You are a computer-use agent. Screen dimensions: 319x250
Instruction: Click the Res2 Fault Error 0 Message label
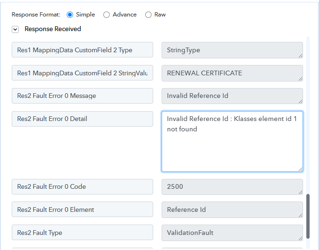coord(82,96)
